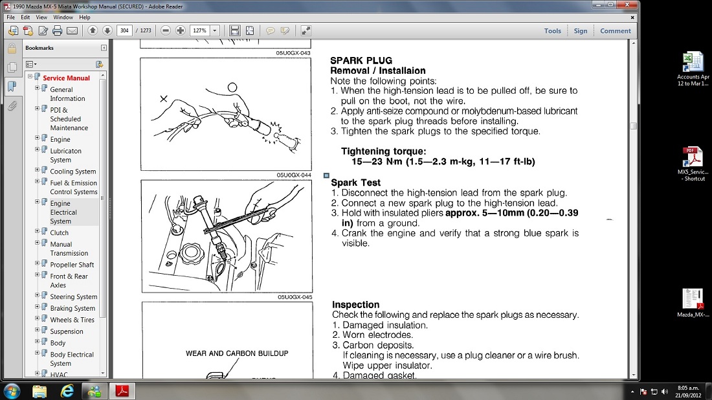Zoom in using the plus button
This screenshot has height=400, width=712.
[x=181, y=31]
